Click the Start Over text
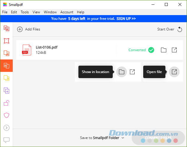The width and height of the screenshot is (187, 147). tap(166, 29)
